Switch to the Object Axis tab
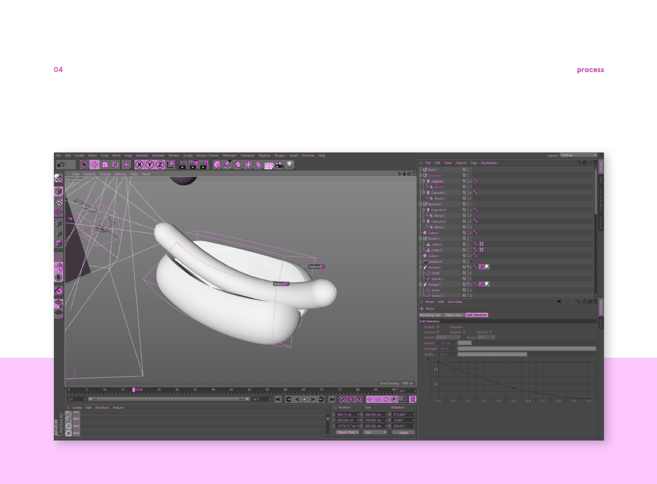Image resolution: width=657 pixels, height=484 pixels. point(453,315)
